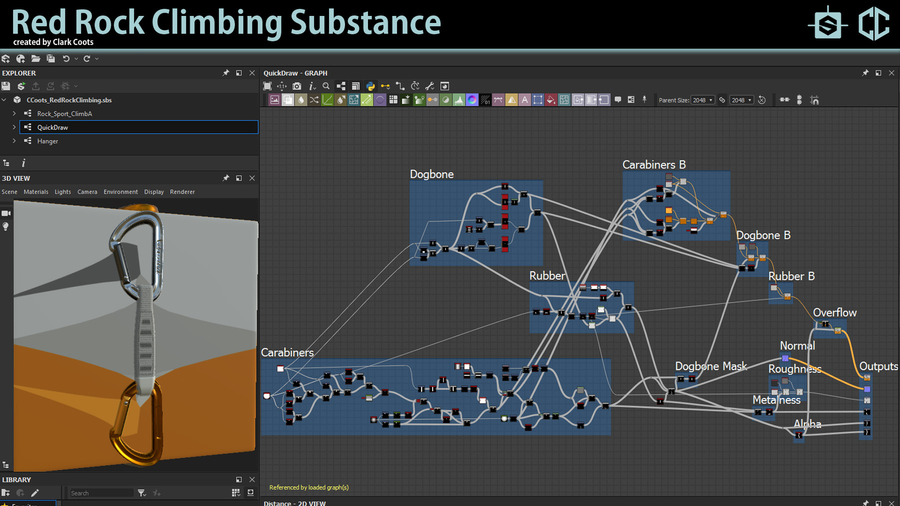This screenshot has height=506, width=900.
Task: Open the Environment menu in 3D View
Action: point(120,192)
